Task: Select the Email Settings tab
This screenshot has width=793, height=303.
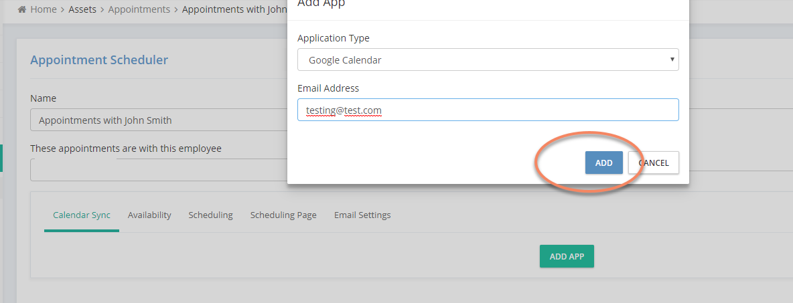Action: click(362, 215)
